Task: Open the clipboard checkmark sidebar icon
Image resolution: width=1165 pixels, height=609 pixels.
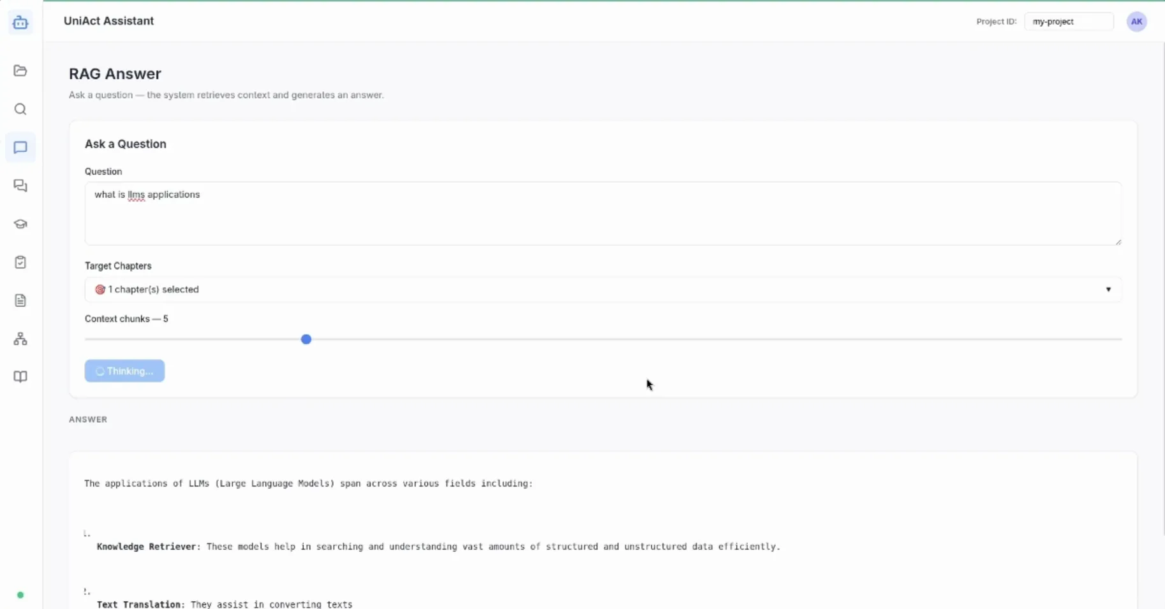Action: pyautogui.click(x=20, y=262)
